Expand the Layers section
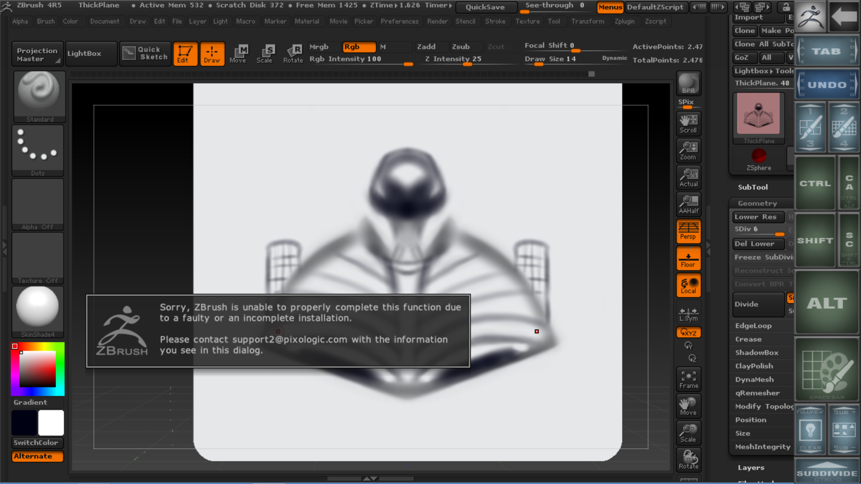This screenshot has height=484, width=861. 751,467
